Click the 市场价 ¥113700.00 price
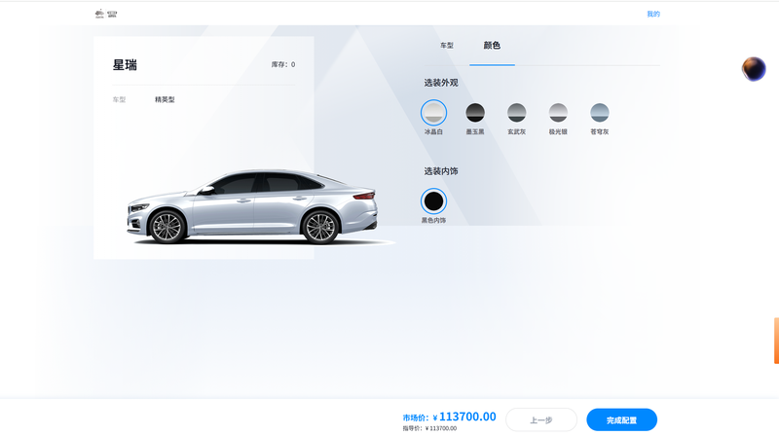This screenshot has width=779, height=436. pos(449,418)
